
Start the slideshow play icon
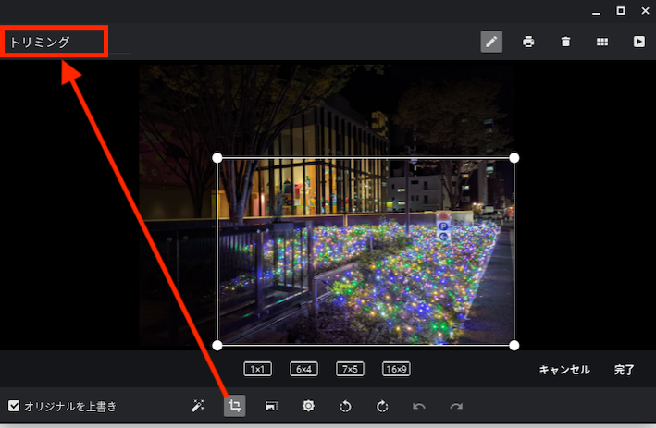click(x=638, y=42)
